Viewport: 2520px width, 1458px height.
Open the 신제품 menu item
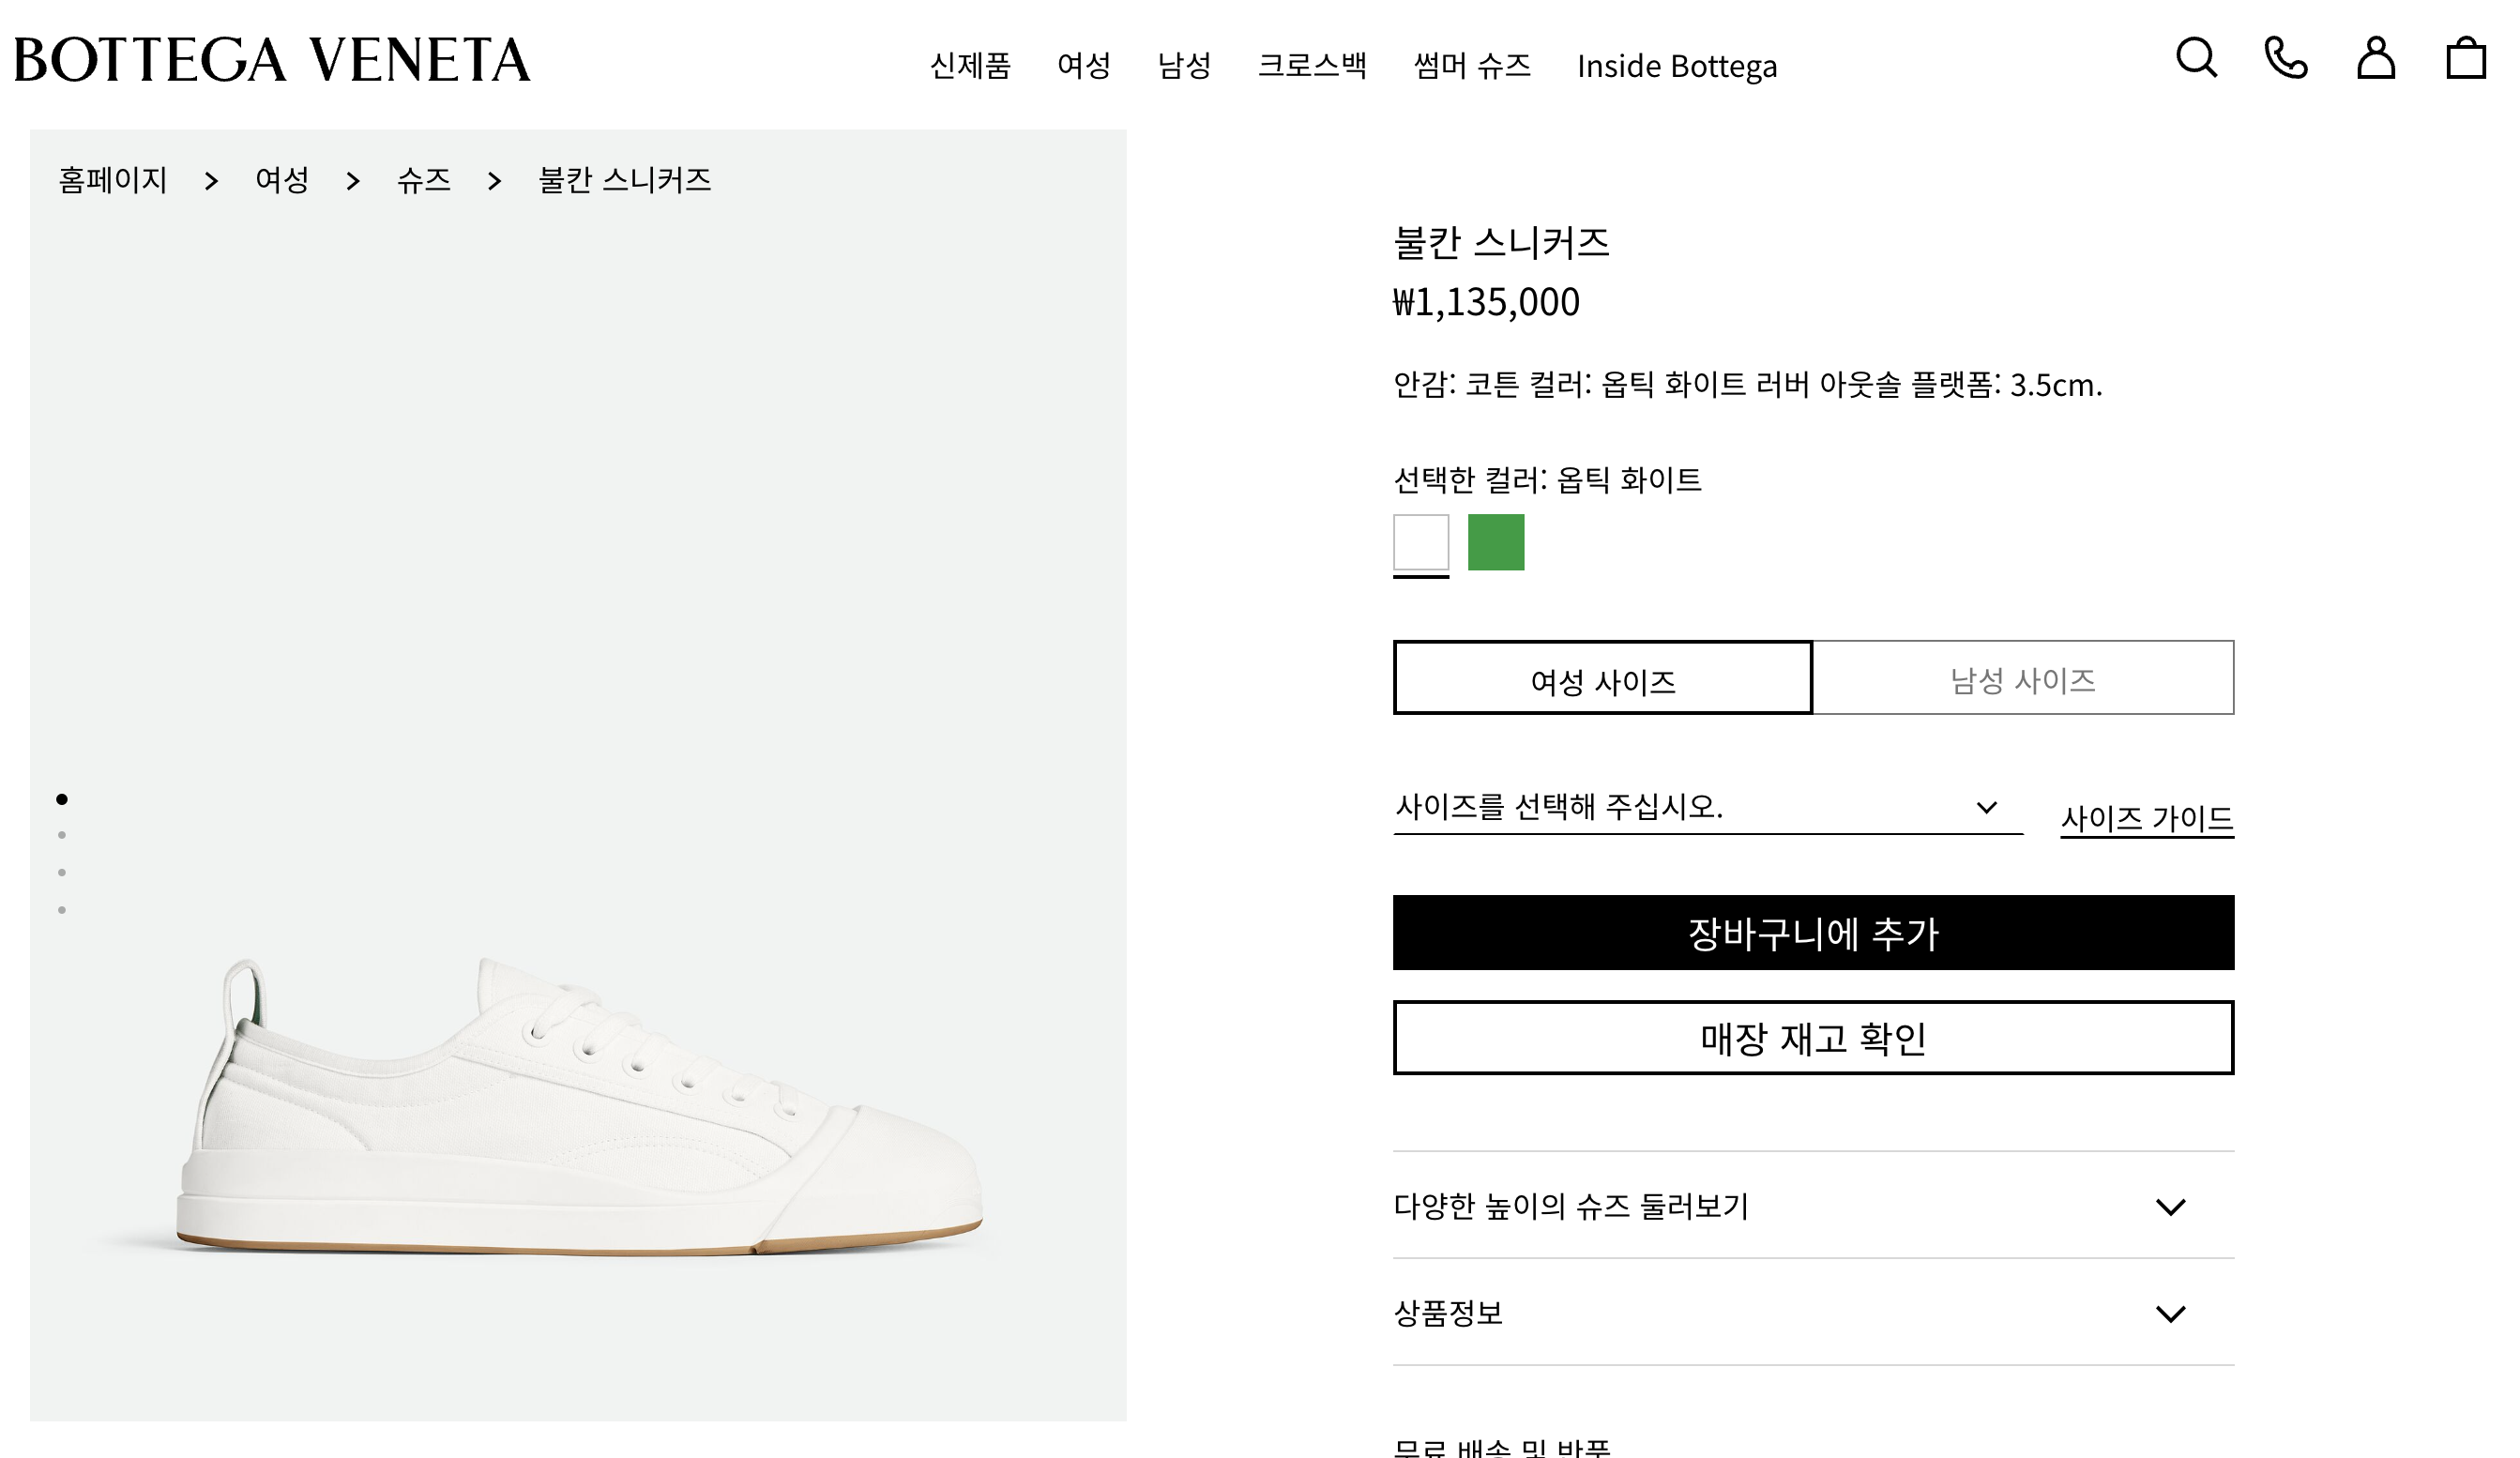[970, 66]
